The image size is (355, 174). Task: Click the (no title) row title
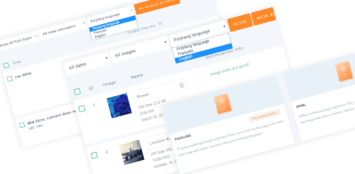point(23,76)
